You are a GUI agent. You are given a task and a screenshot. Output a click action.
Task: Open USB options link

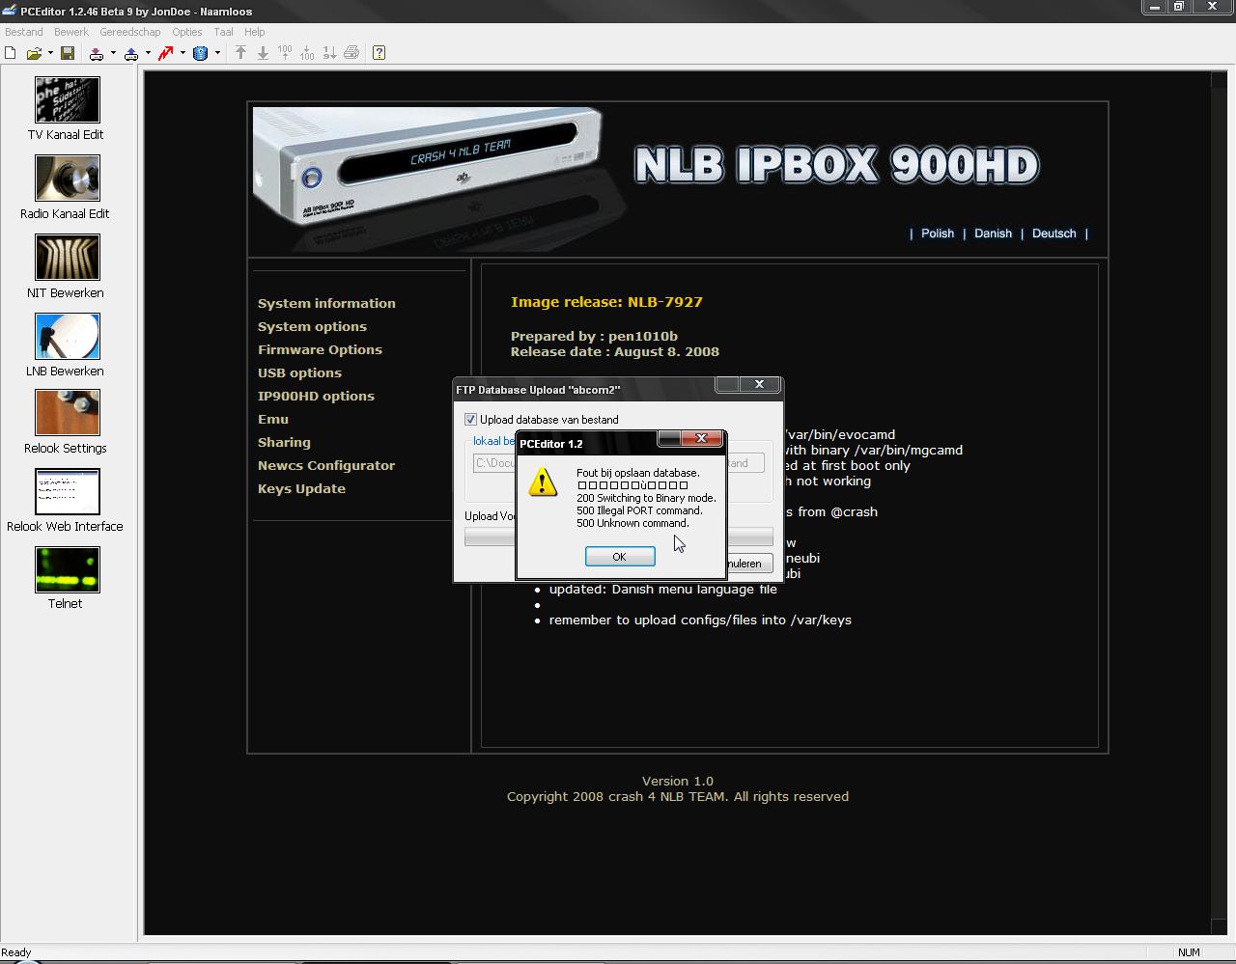(299, 372)
